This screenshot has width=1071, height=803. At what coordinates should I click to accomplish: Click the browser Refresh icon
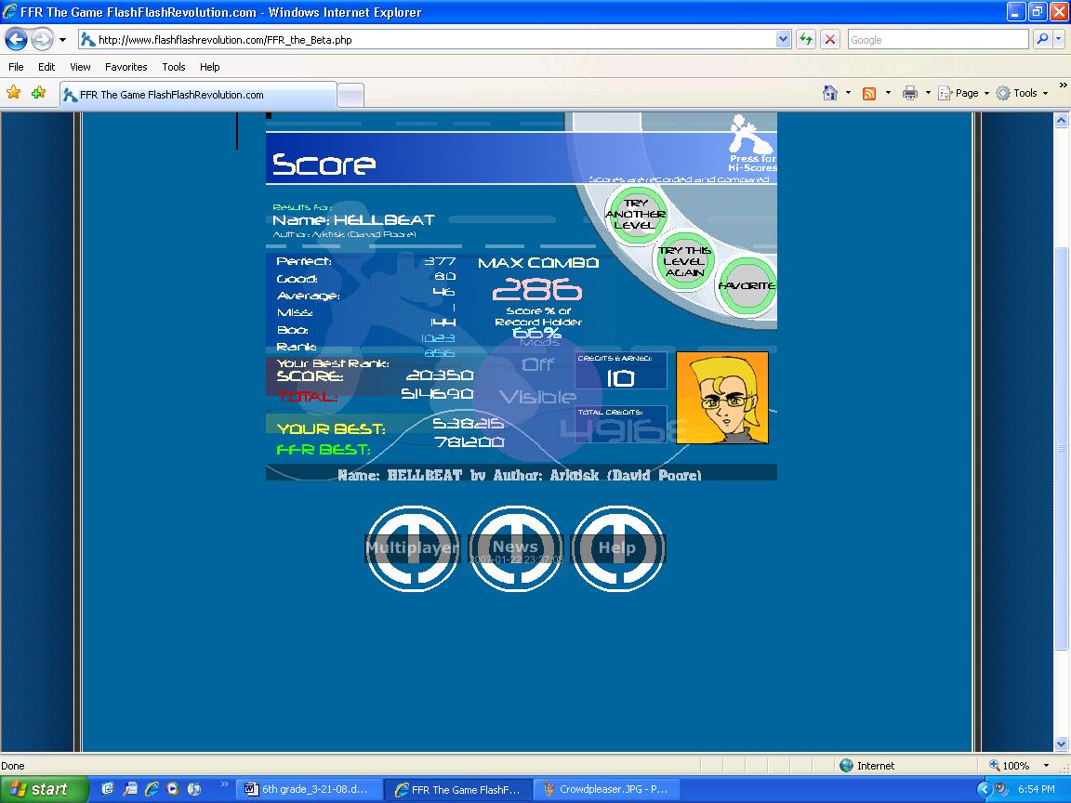pyautogui.click(x=806, y=40)
